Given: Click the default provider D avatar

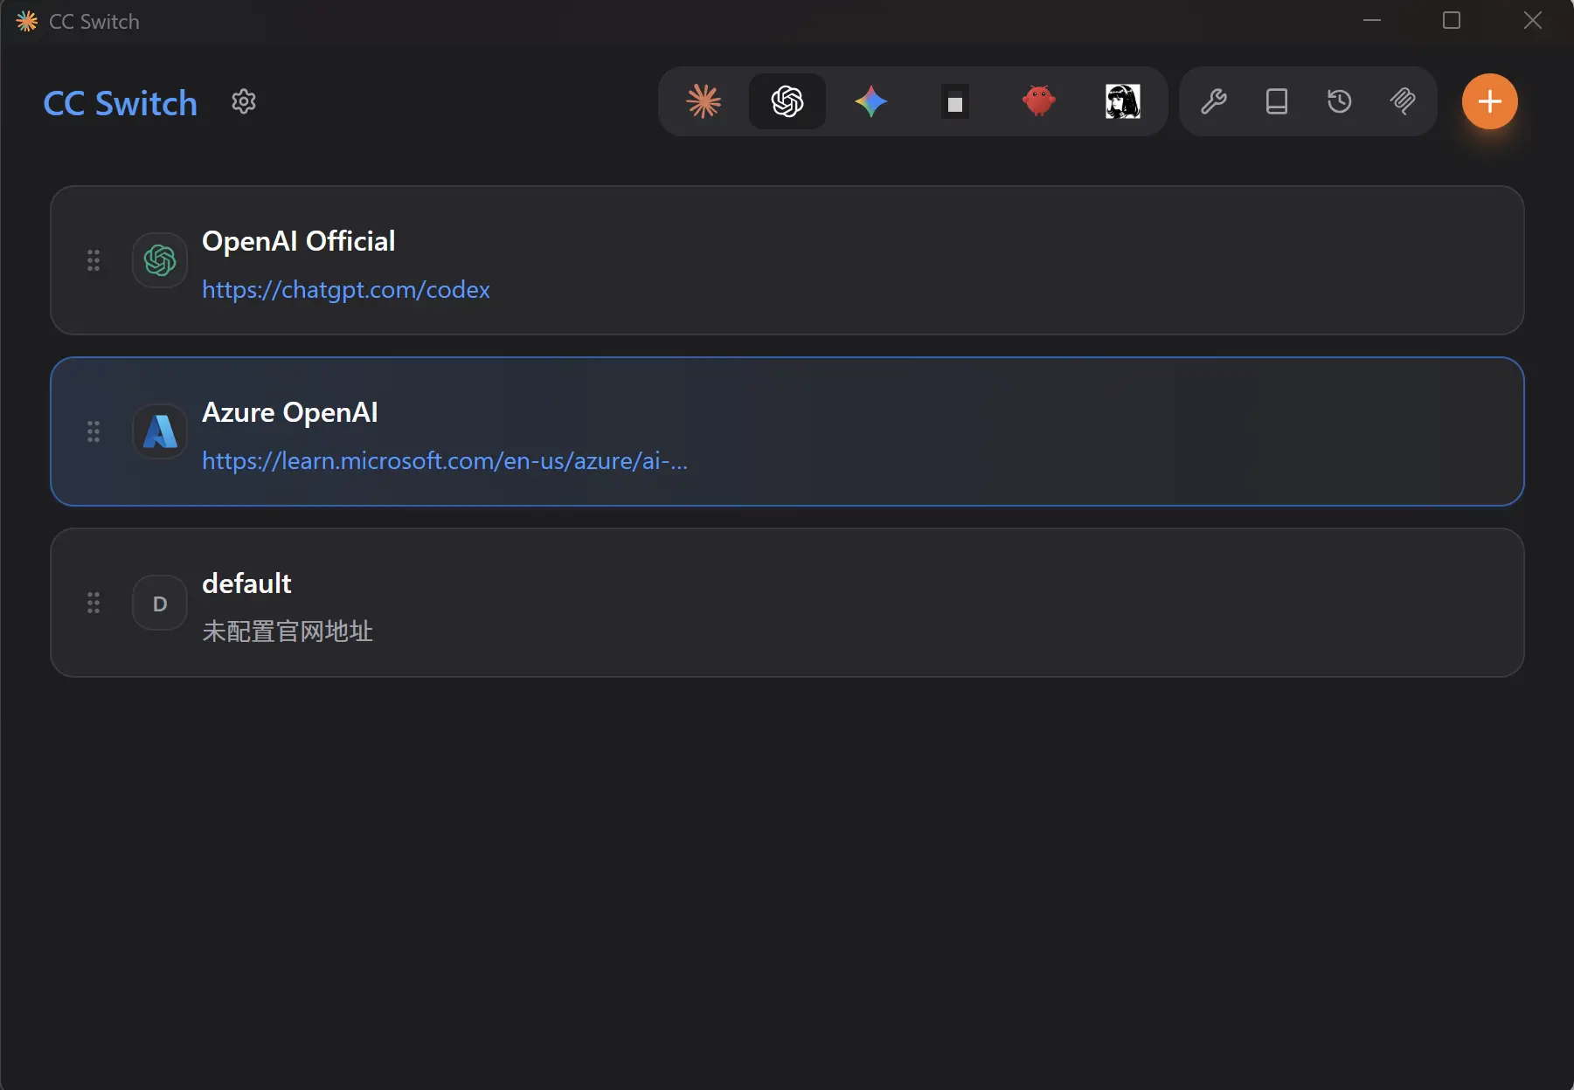Looking at the screenshot, I should 160,603.
